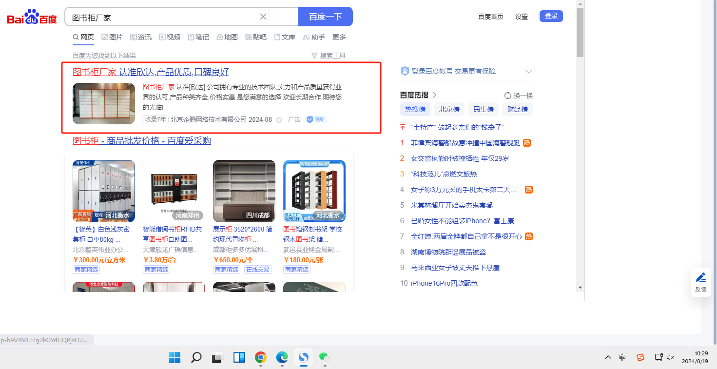Open the 图书柜 - 商品批发价格 - 百度爱采购 result

[x=142, y=141]
